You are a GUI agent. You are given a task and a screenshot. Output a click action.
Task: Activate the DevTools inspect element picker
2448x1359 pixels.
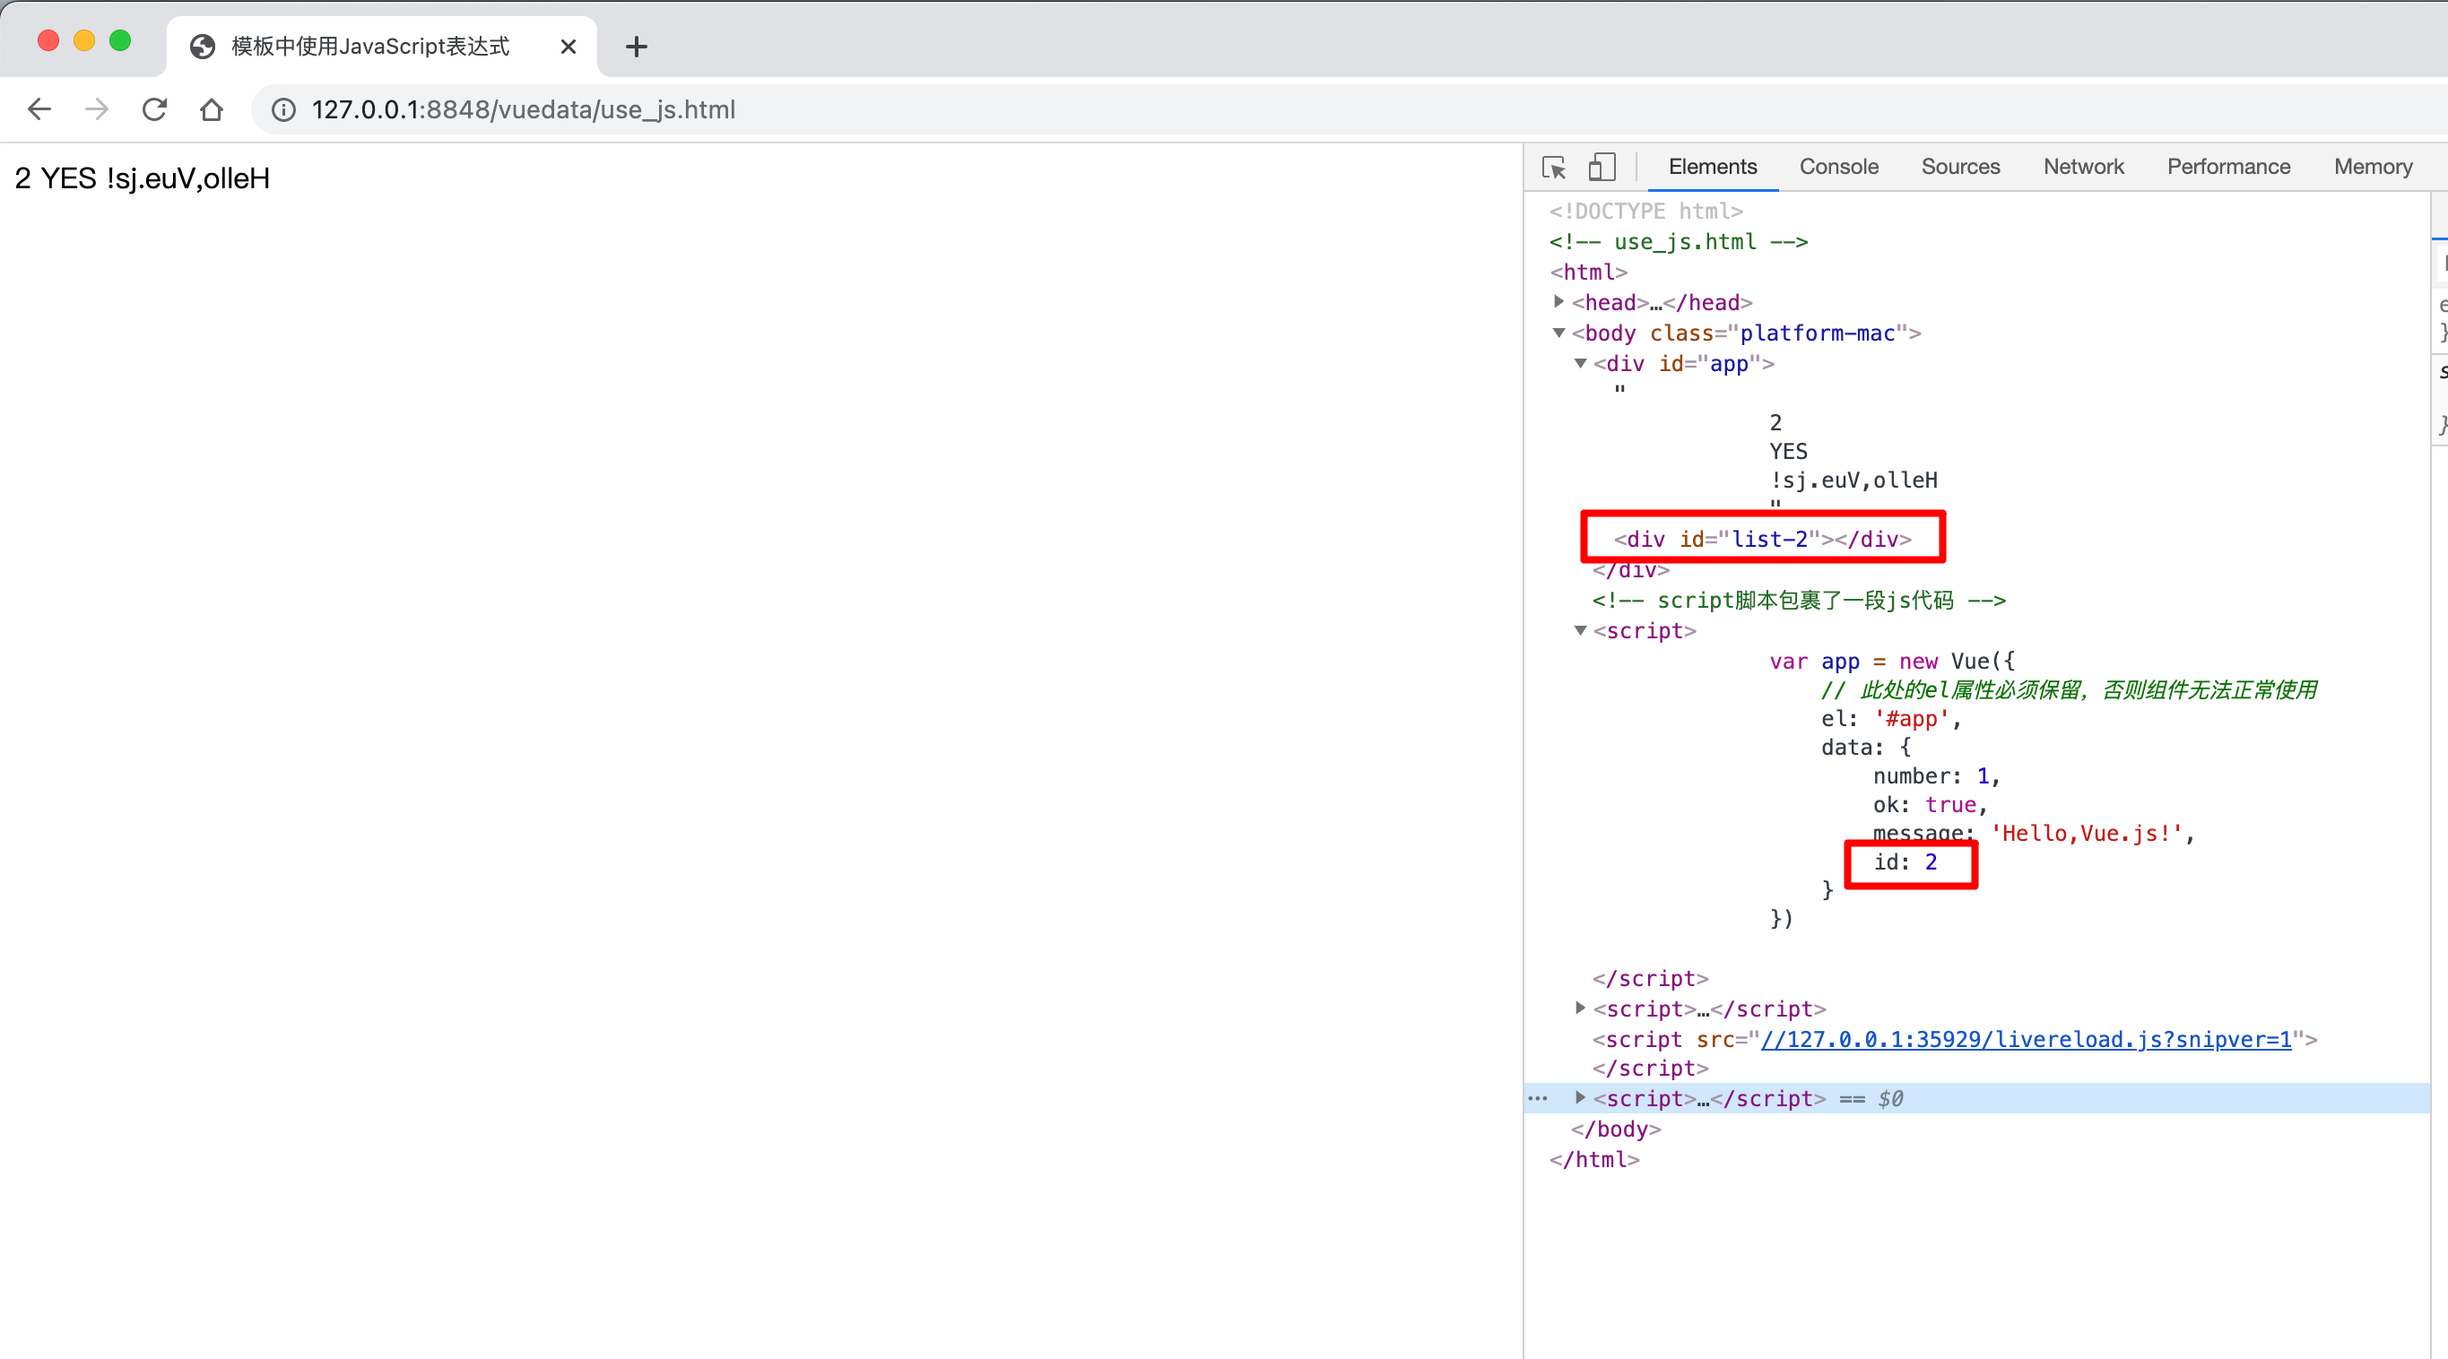point(1554,168)
